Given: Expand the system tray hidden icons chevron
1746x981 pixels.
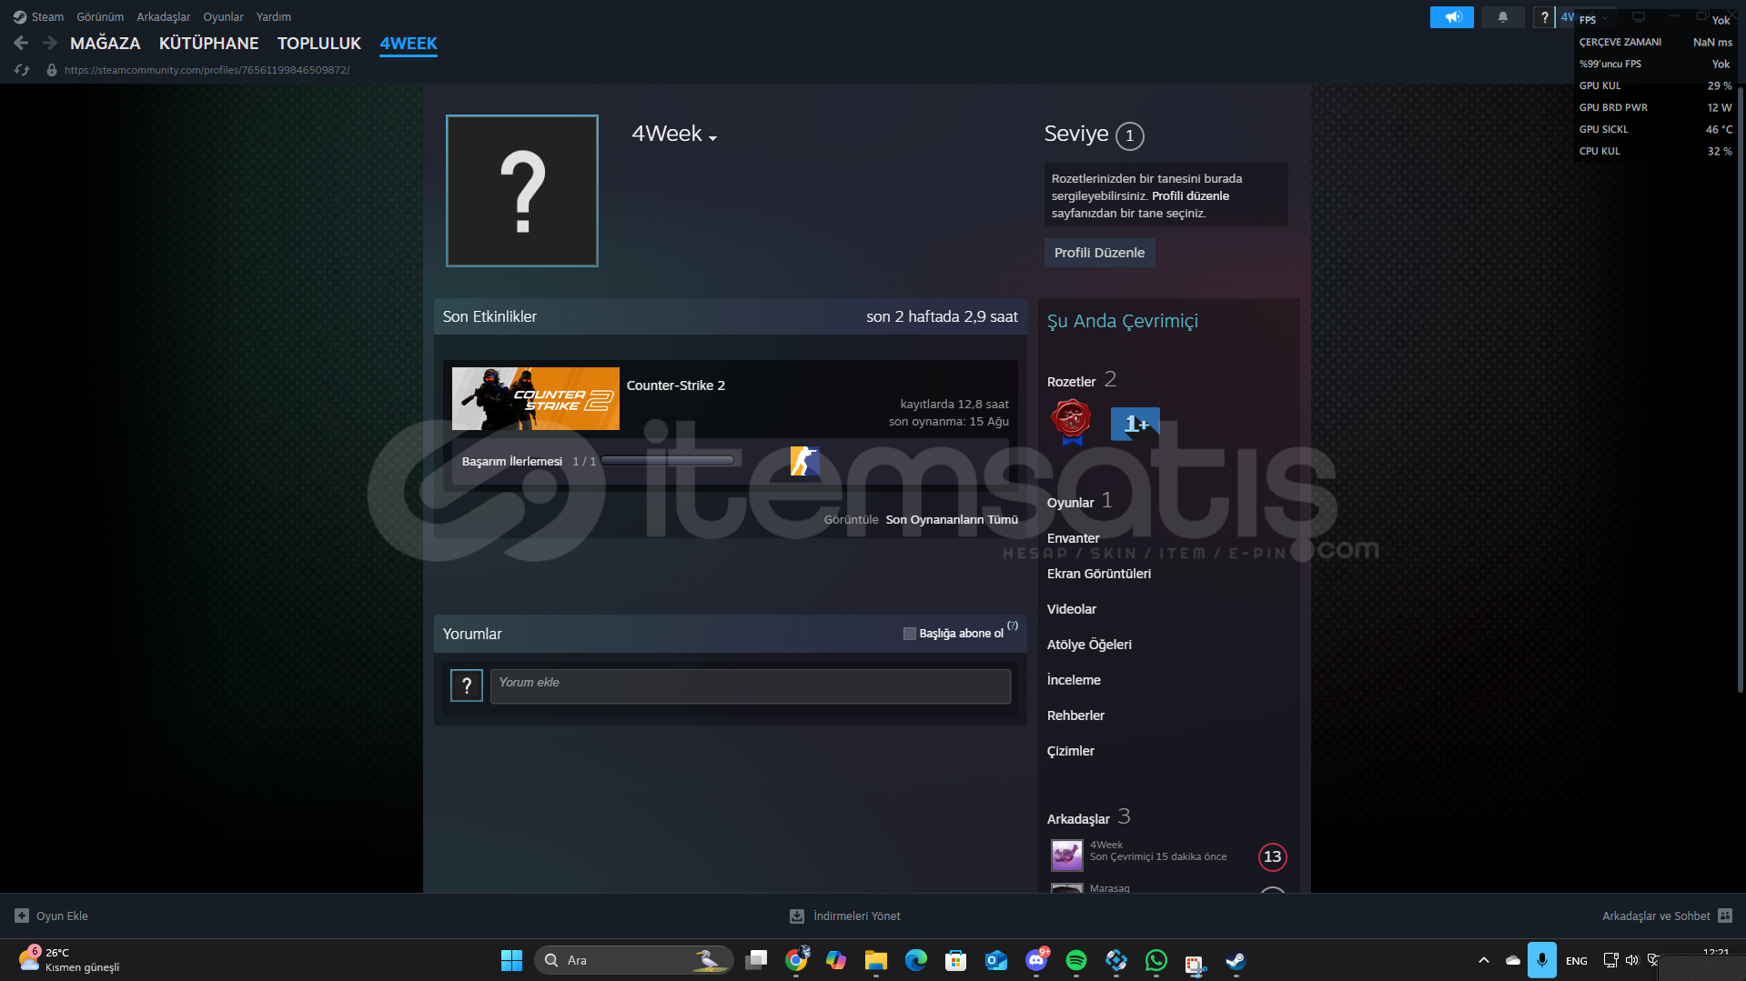Looking at the screenshot, I should point(1483,960).
